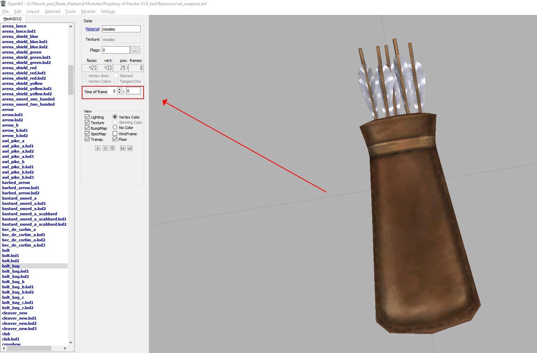Click the vertical scrollbar thumb of mesh list
This screenshot has height=353, width=537.
[71, 80]
